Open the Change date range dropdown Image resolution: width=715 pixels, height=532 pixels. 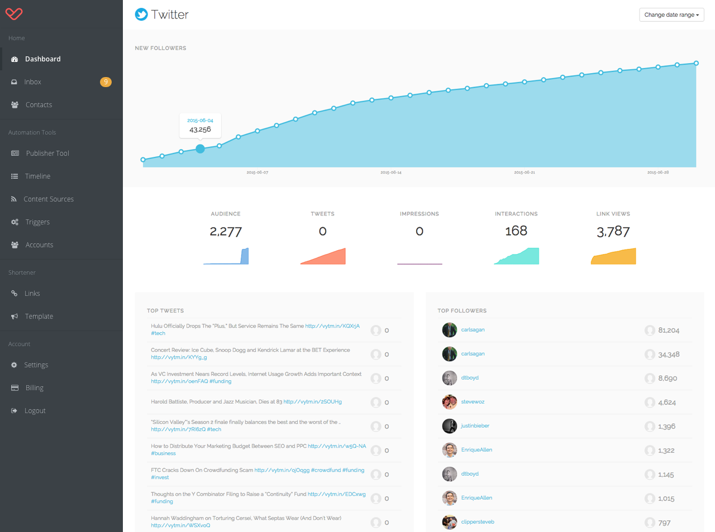(671, 15)
